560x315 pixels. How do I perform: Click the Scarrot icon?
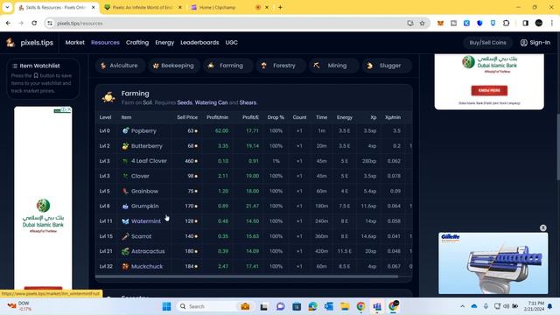125,236
